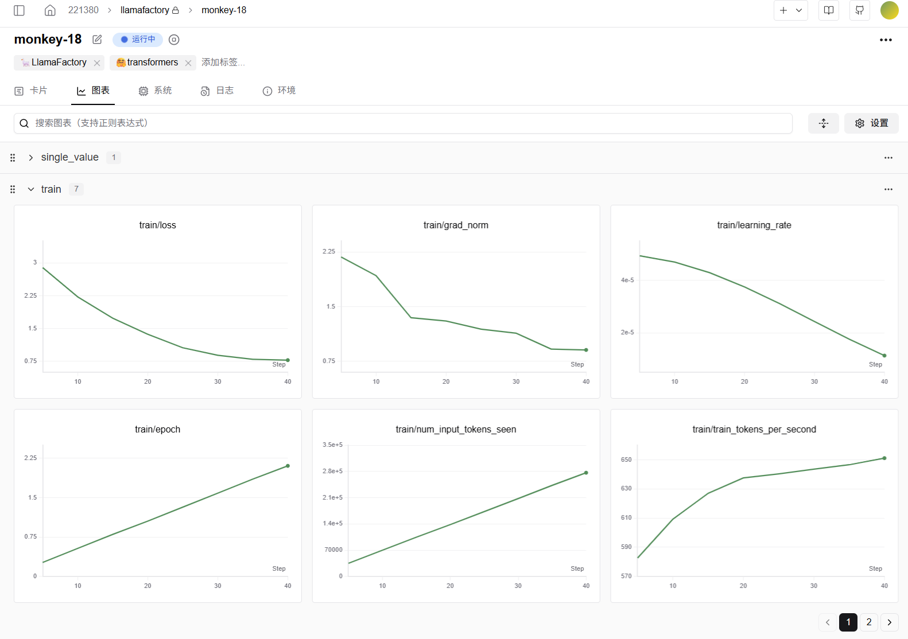Image resolution: width=908 pixels, height=639 pixels.
Task: Stop the running experiment
Action: point(174,40)
